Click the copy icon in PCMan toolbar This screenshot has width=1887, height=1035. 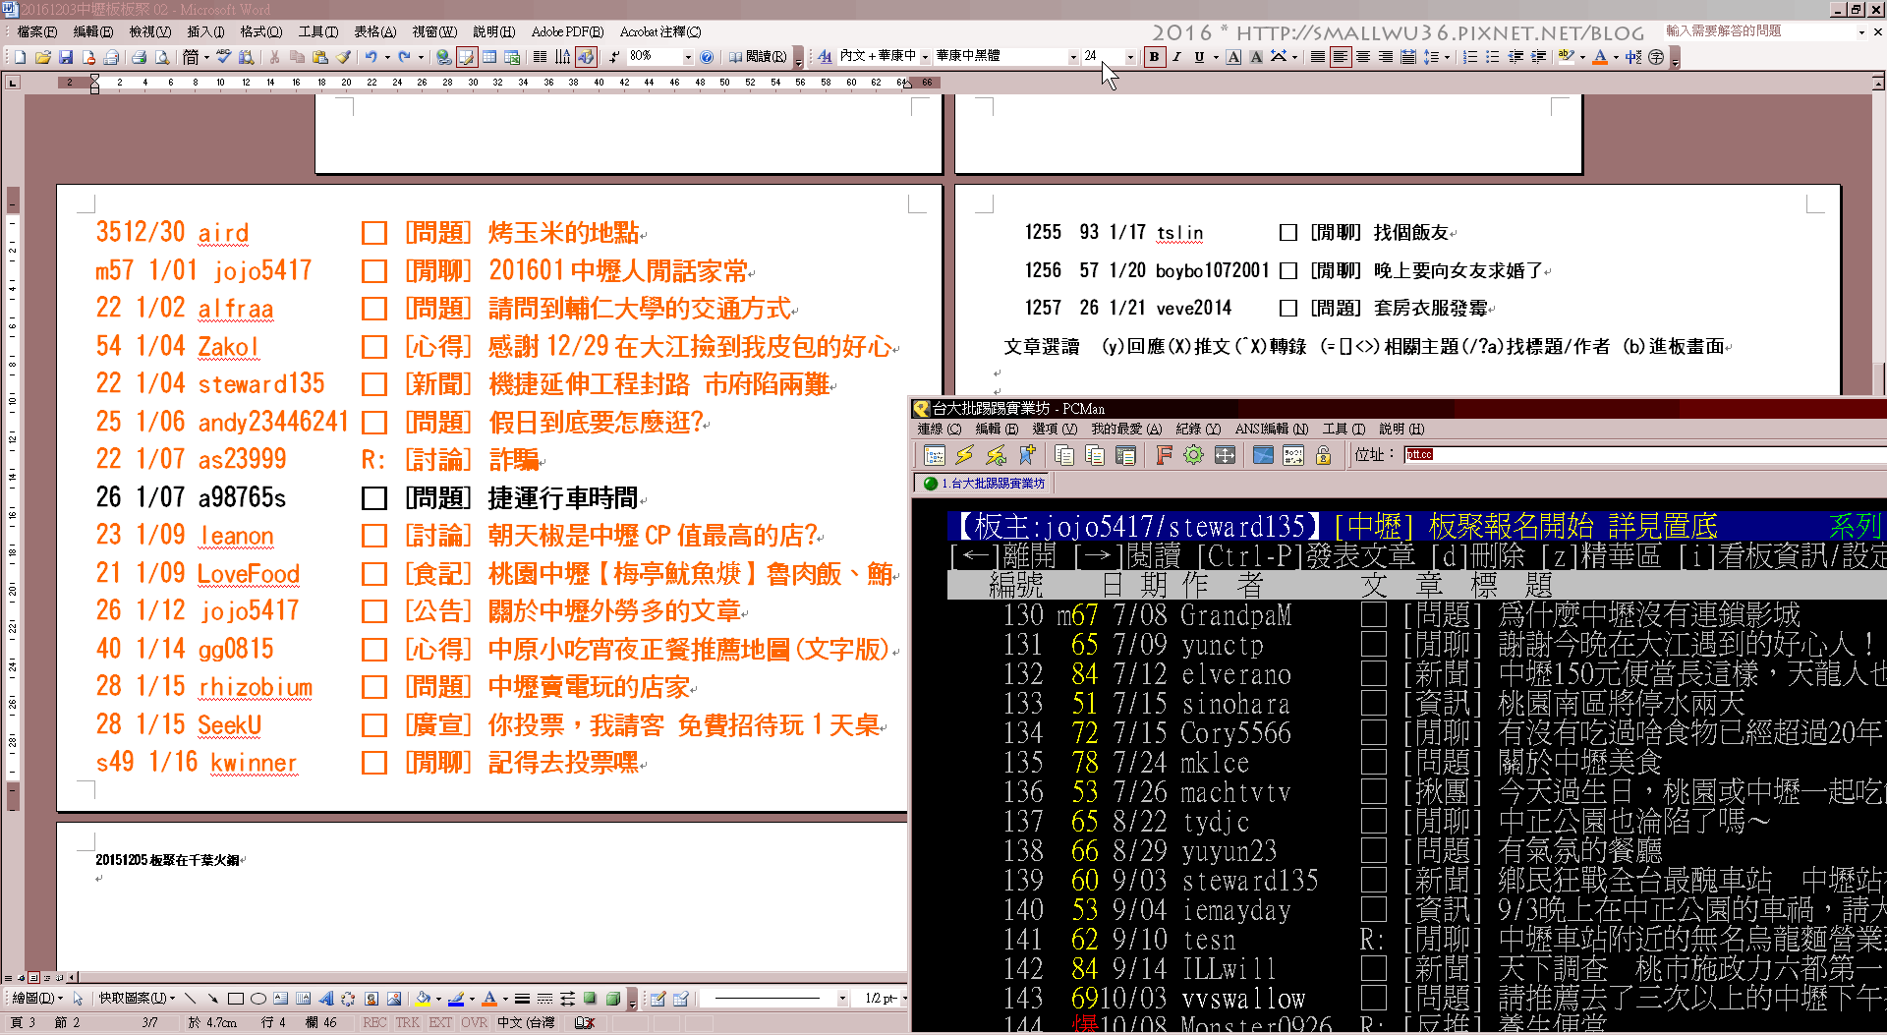coord(1063,455)
